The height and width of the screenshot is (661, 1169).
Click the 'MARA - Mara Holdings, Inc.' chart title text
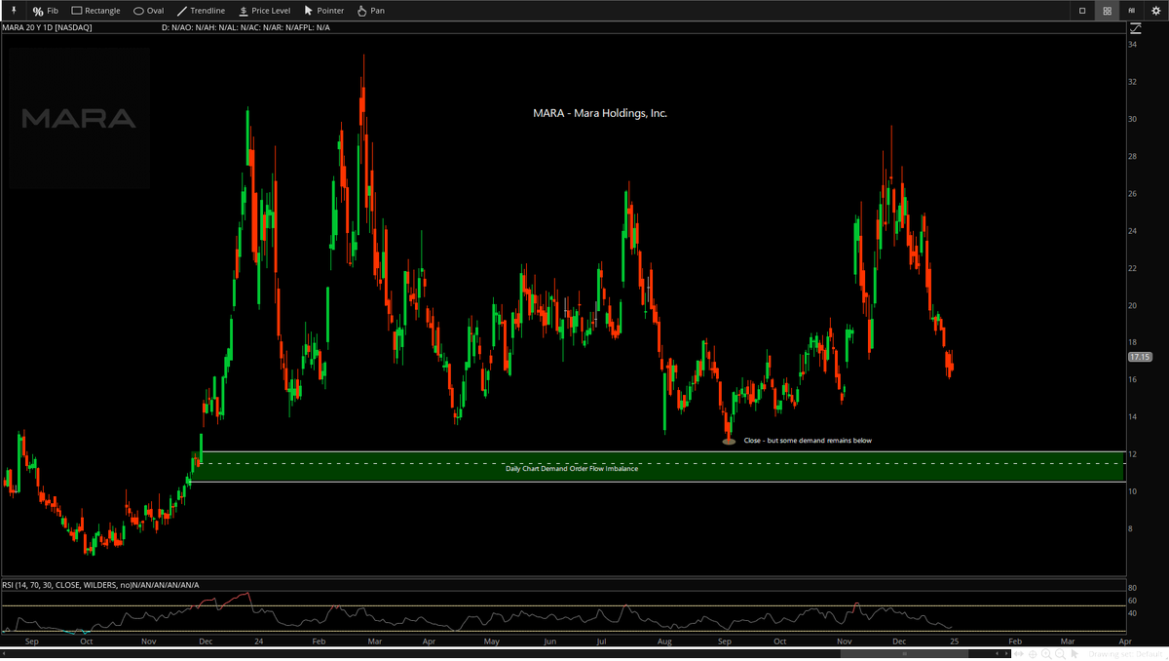[x=600, y=113]
